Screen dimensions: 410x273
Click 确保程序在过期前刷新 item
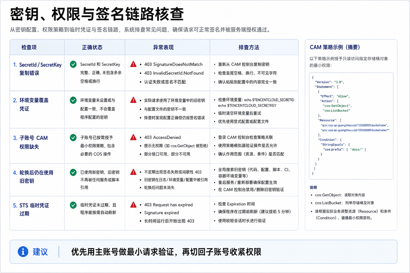254,212
